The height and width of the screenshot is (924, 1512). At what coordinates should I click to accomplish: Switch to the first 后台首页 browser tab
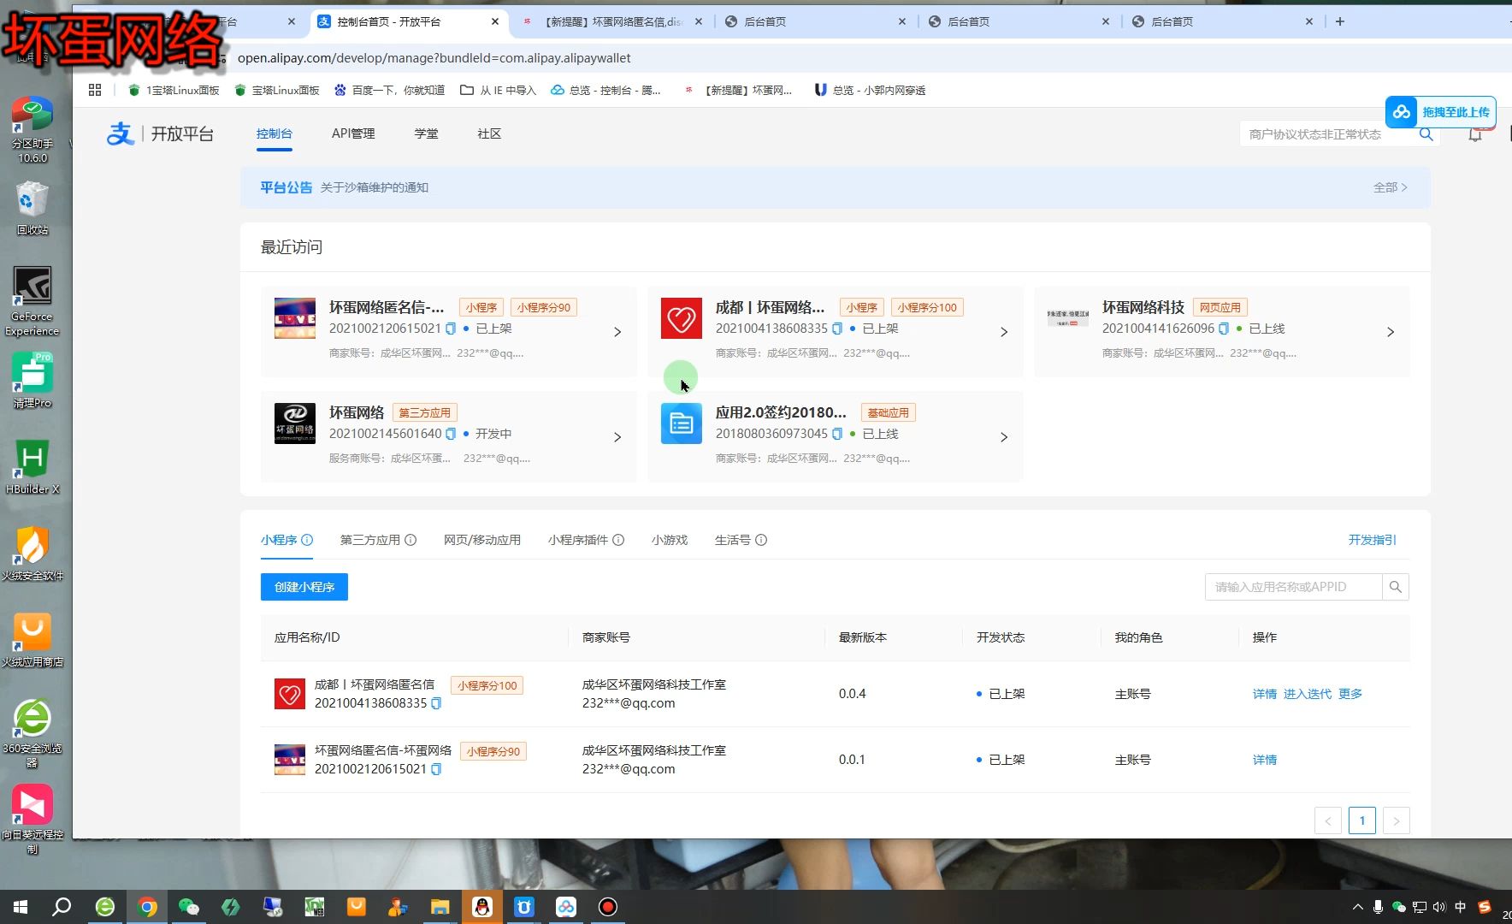(x=815, y=21)
